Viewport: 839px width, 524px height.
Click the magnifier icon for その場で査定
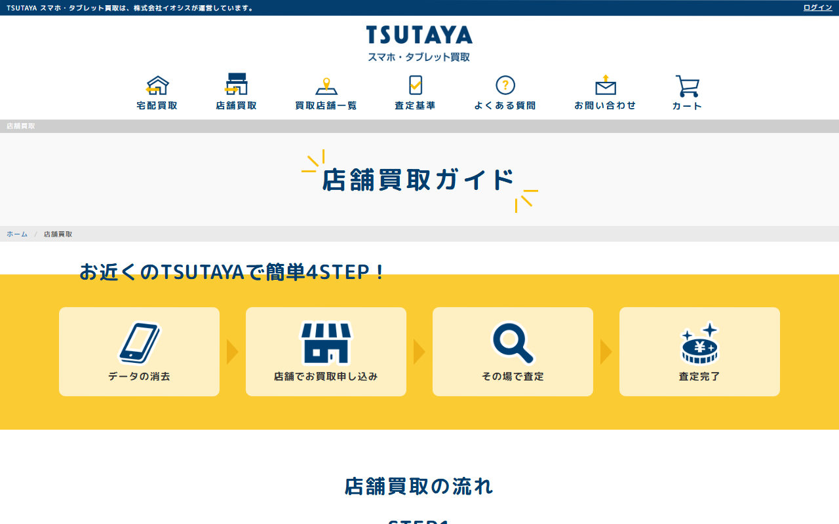click(513, 343)
